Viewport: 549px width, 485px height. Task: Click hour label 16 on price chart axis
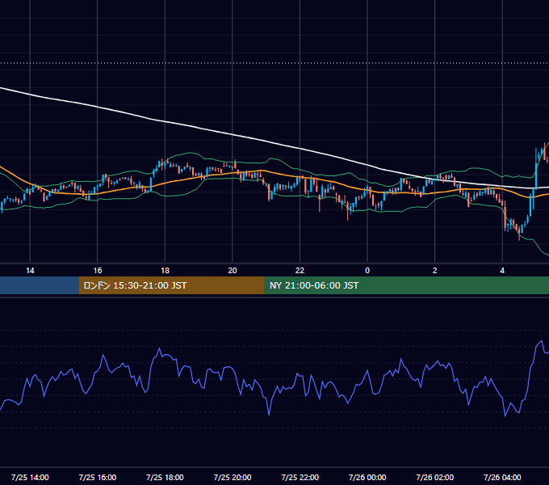(x=98, y=271)
